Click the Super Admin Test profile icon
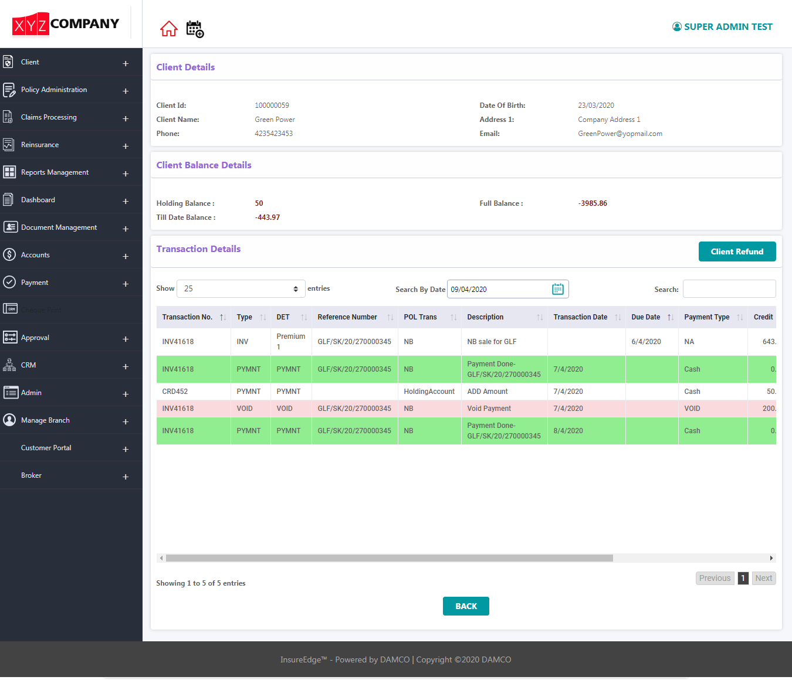Image resolution: width=792 pixels, height=680 pixels. coord(676,27)
